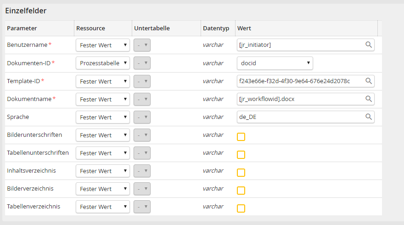Click search icon in Dokumentname value field
The image size is (404, 225).
click(368, 99)
